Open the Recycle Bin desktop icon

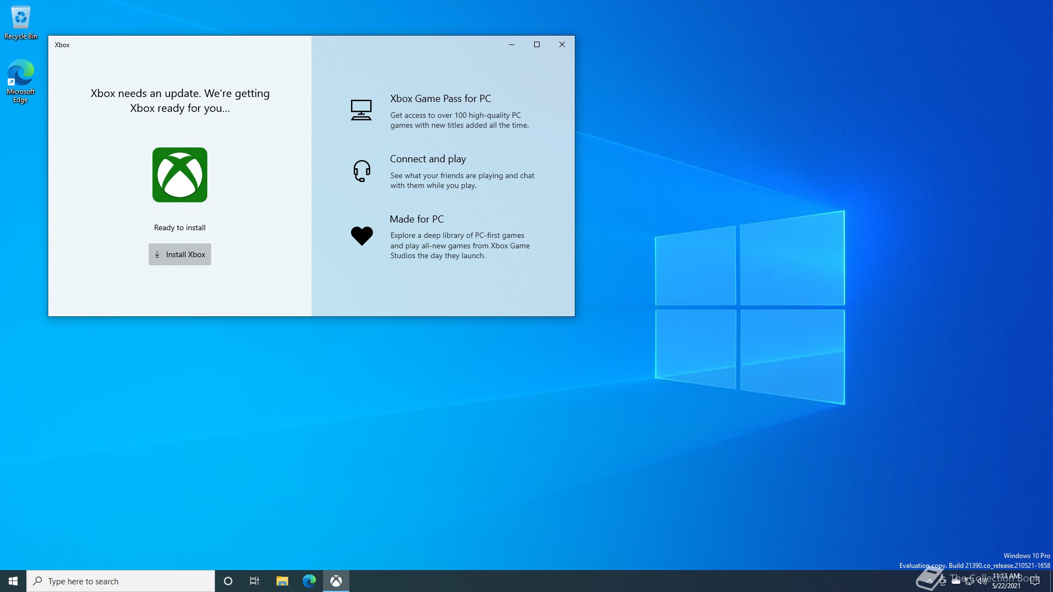[21, 22]
